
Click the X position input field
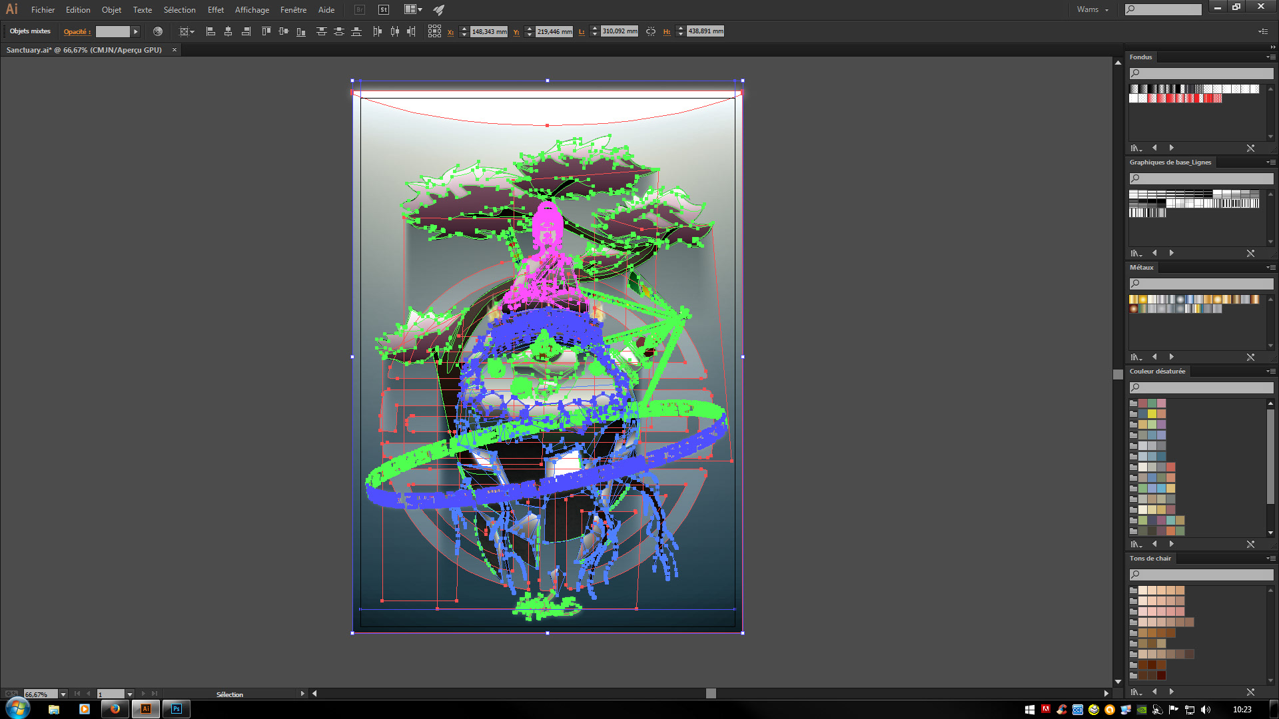489,31
